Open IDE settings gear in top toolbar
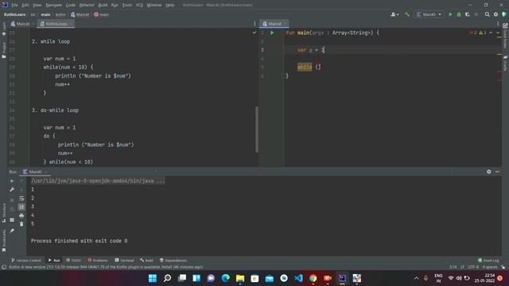509x286 pixels. pos(495,14)
